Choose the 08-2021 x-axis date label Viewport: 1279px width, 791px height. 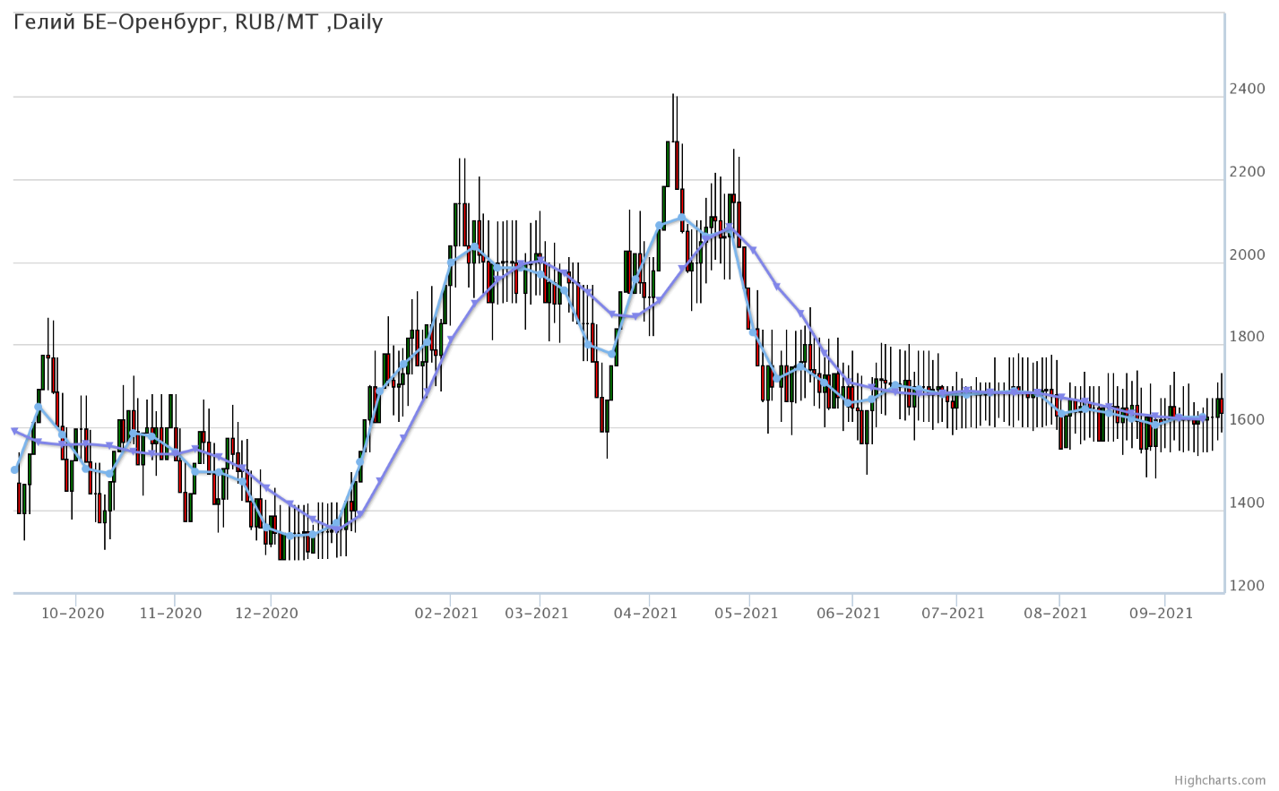pos(1057,614)
